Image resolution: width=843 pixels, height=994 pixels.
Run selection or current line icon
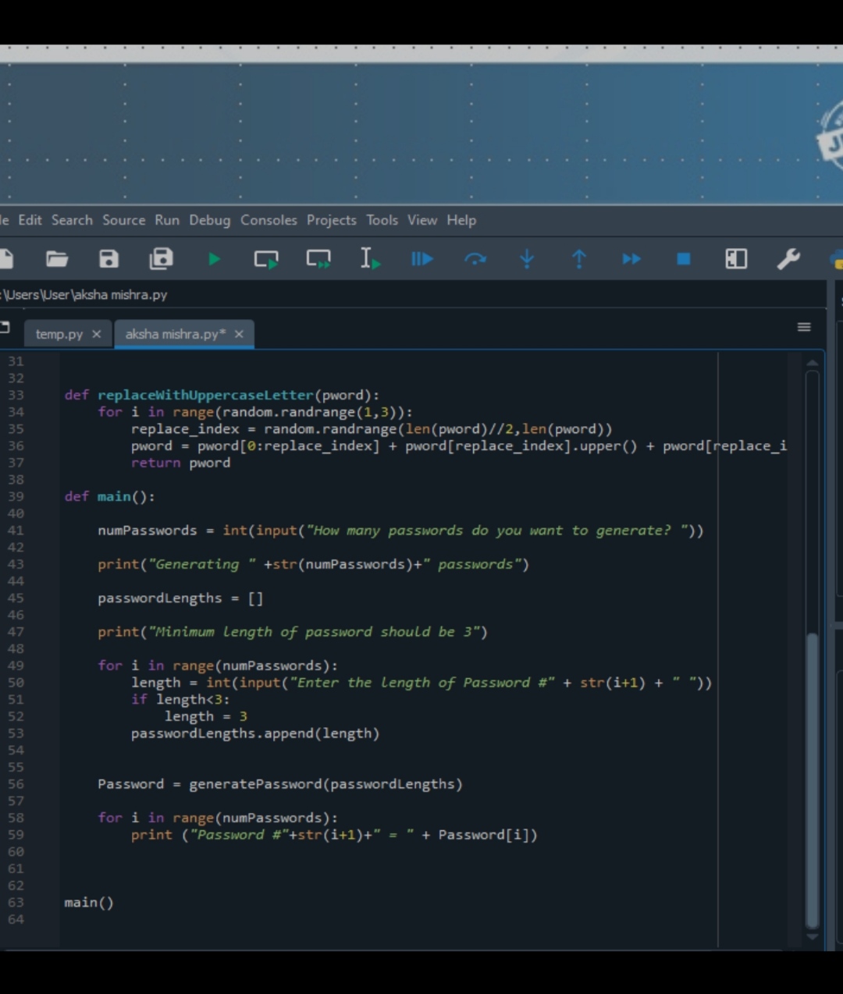pos(370,259)
